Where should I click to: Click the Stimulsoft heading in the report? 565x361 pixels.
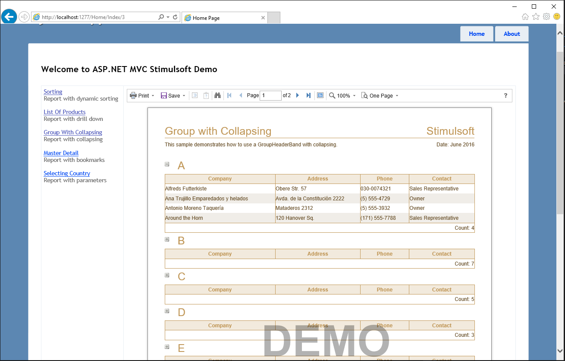450,131
